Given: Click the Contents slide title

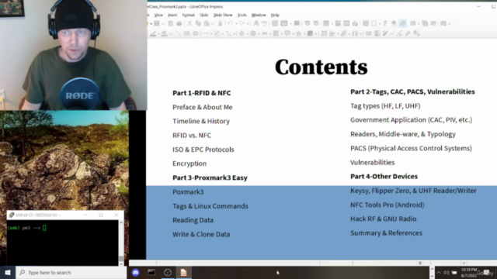Looking at the screenshot, I should 321,67.
